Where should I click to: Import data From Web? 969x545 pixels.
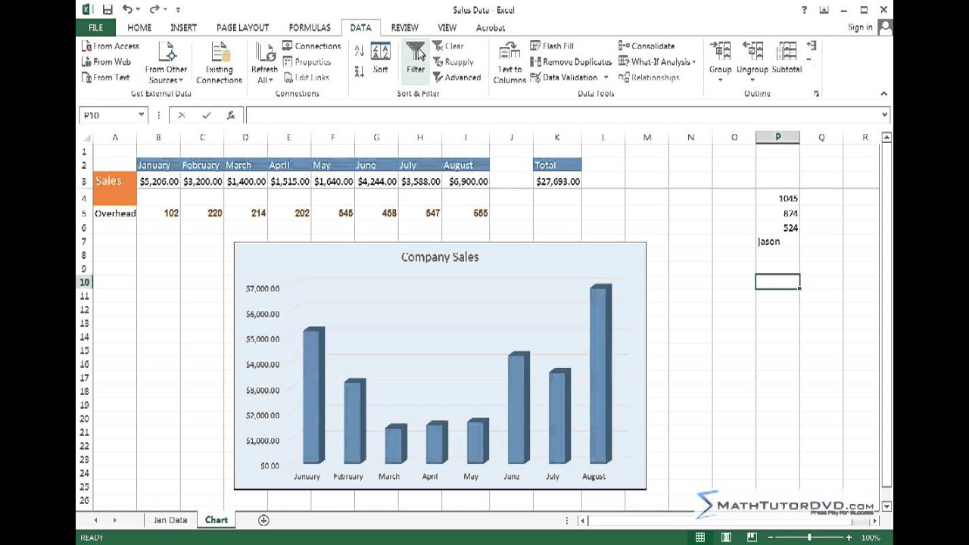106,62
